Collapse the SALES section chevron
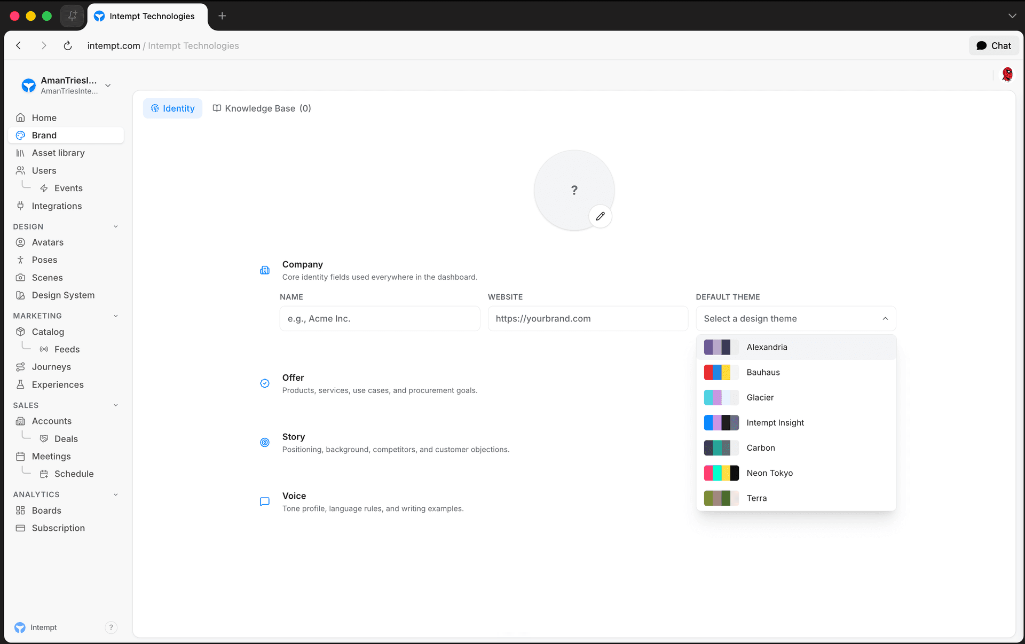1025x644 pixels. coord(116,405)
